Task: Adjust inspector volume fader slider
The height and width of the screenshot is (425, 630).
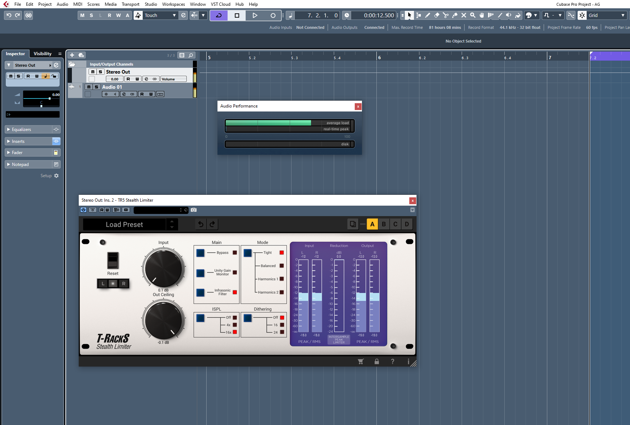Action: tap(42, 98)
